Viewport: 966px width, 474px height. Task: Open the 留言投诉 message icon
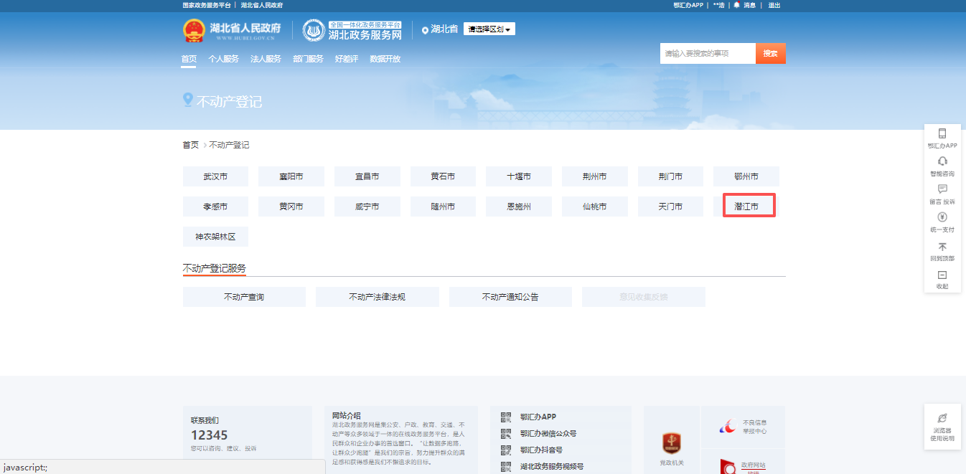tap(942, 189)
